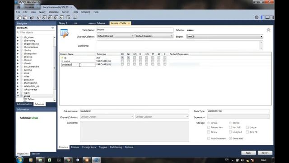Click the create stored procedure toolbar icon
289x163 pixels.
pyautogui.click(x=56, y=18)
